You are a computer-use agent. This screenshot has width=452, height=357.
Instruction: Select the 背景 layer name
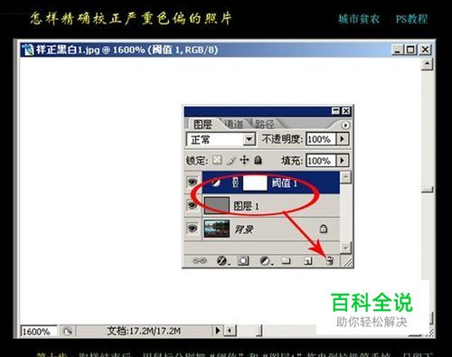pos(244,230)
